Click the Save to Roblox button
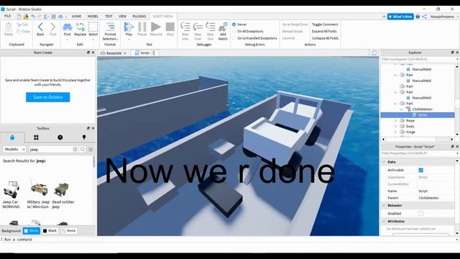The height and width of the screenshot is (259, 460). click(x=48, y=97)
